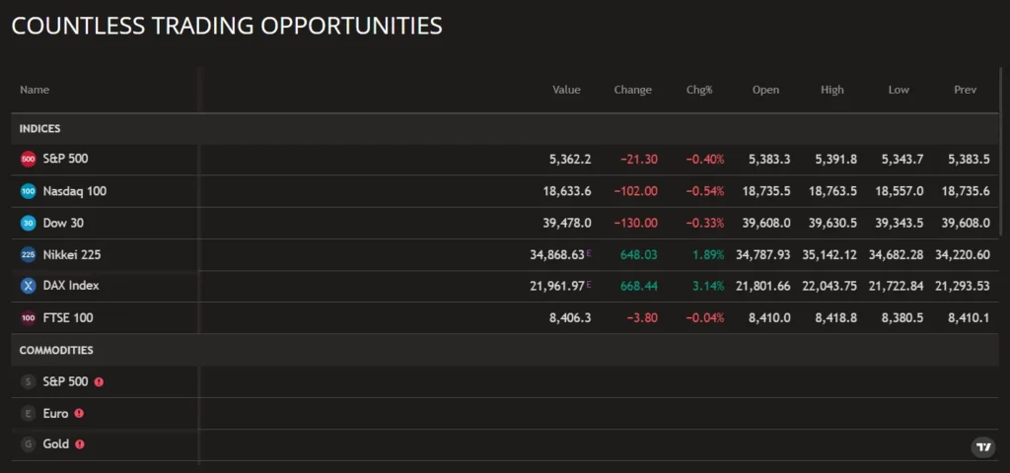1010x473 pixels.
Task: Sort by the Name column header
Action: 35,90
